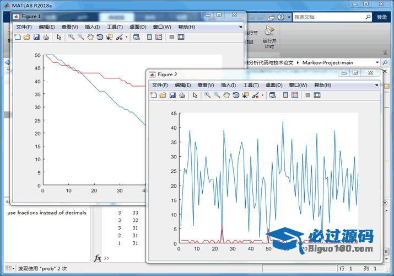Open current folder path dropdown arrow
The width and height of the screenshot is (394, 276).
[x=377, y=62]
